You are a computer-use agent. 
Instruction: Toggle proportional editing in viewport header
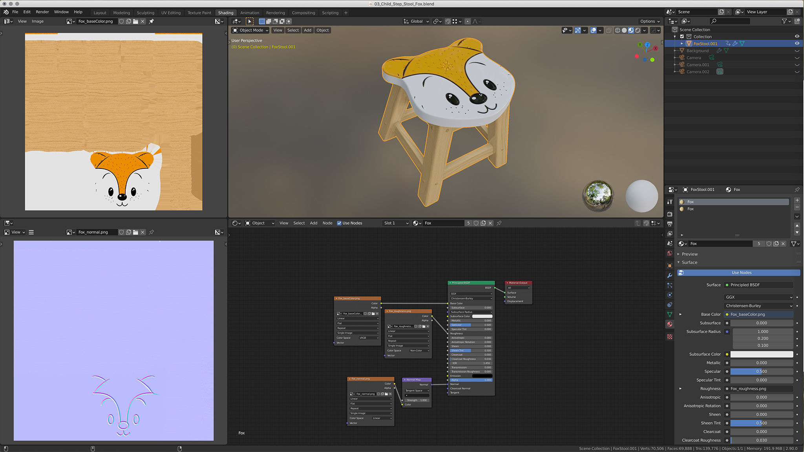coord(467,21)
